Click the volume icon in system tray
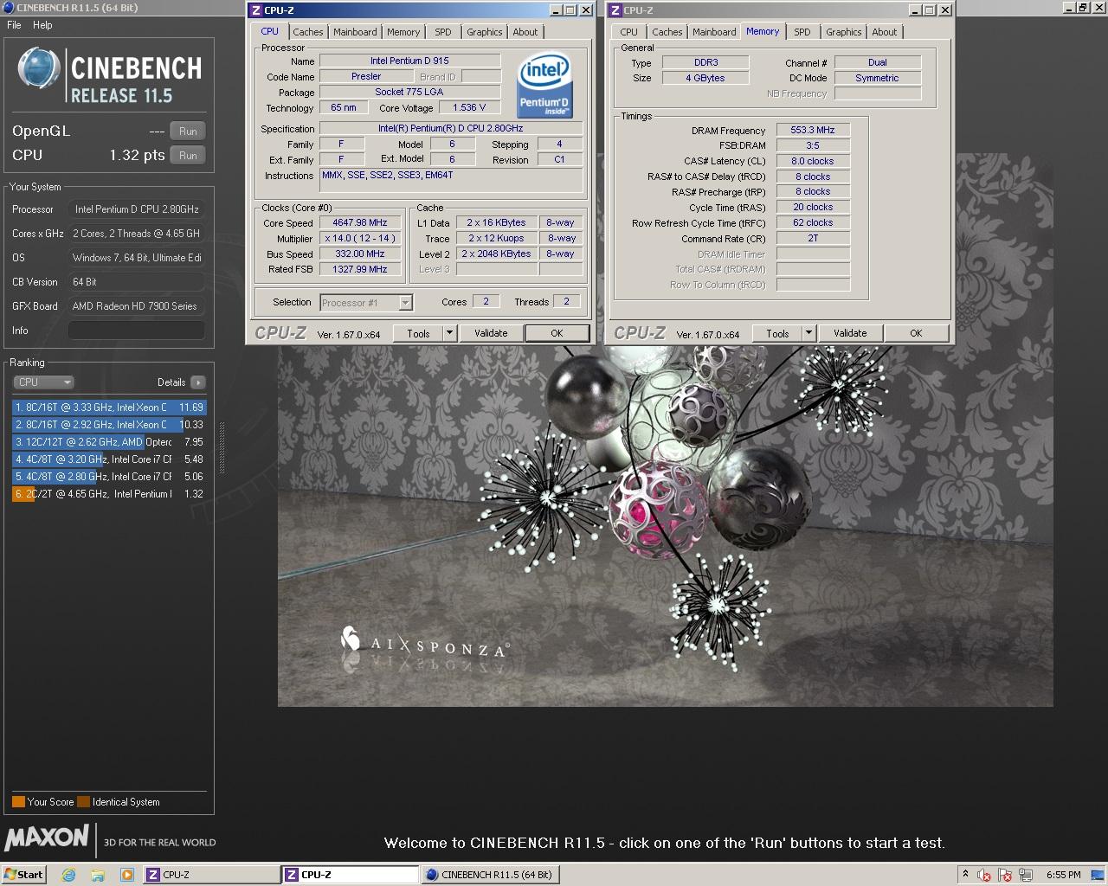This screenshot has height=886, width=1108. 984,875
